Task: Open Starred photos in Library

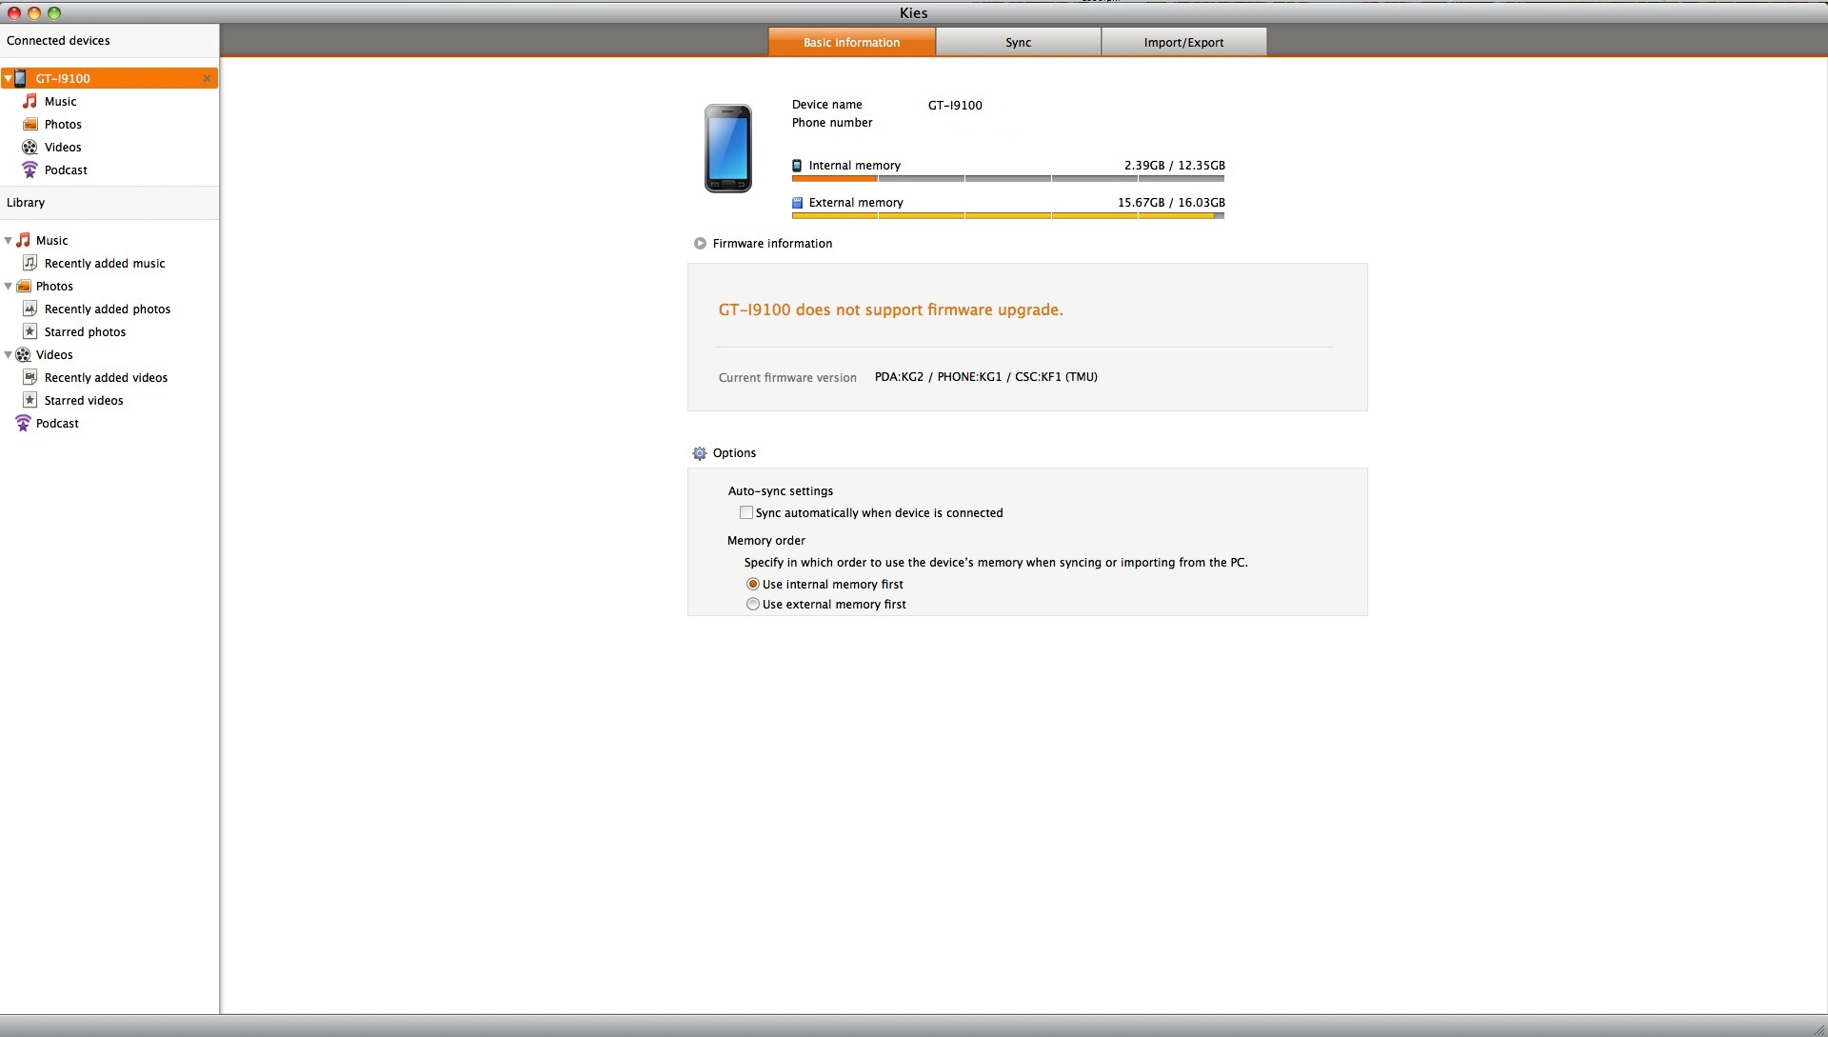Action: pos(85,332)
